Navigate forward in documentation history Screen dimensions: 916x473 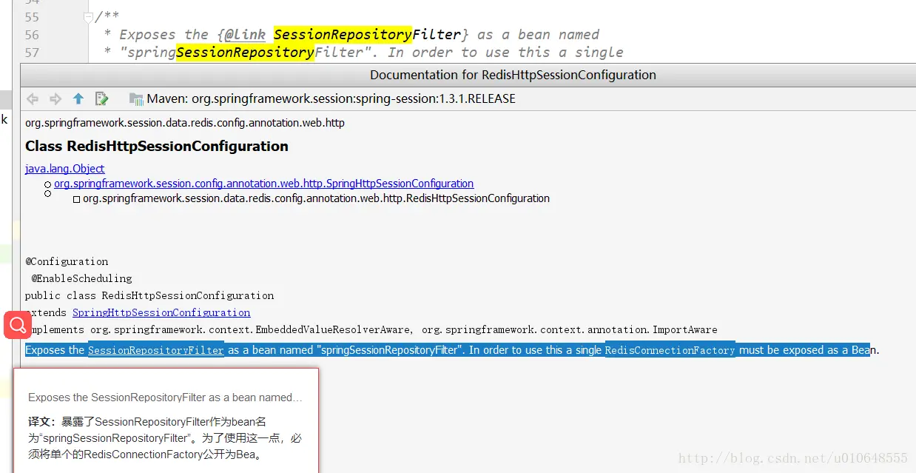(55, 98)
